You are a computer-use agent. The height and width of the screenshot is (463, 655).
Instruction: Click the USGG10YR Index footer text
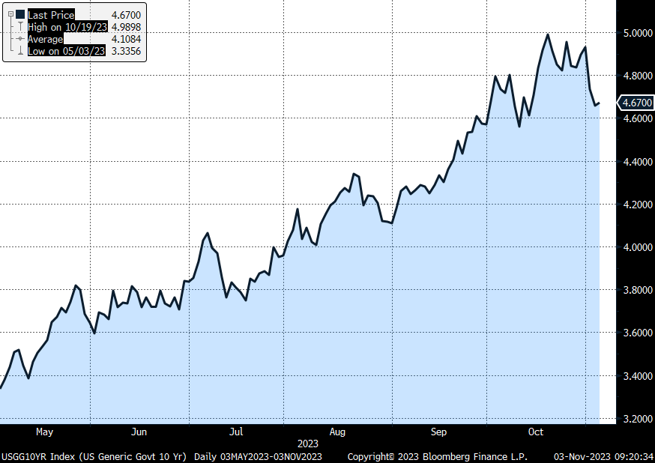click(94, 456)
